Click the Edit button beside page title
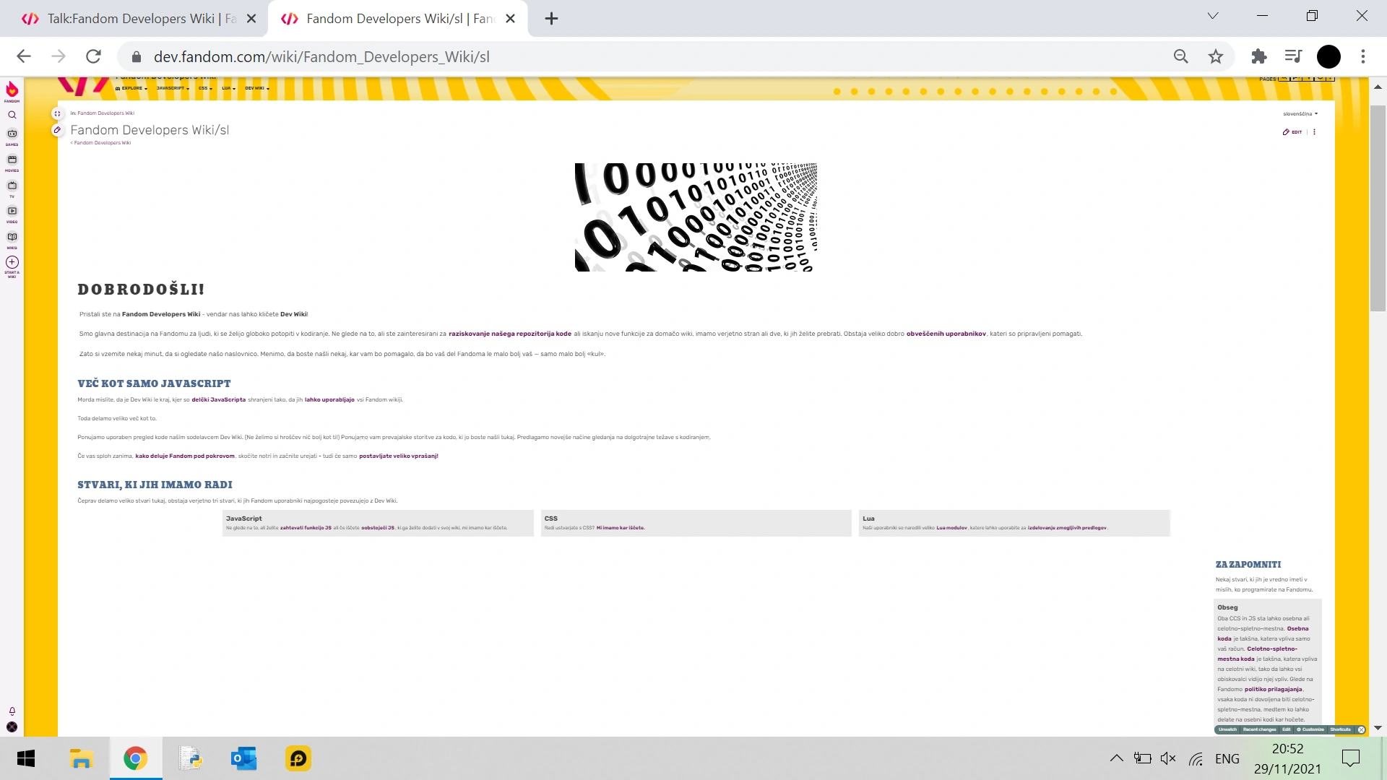The image size is (1387, 780). coord(1293,132)
